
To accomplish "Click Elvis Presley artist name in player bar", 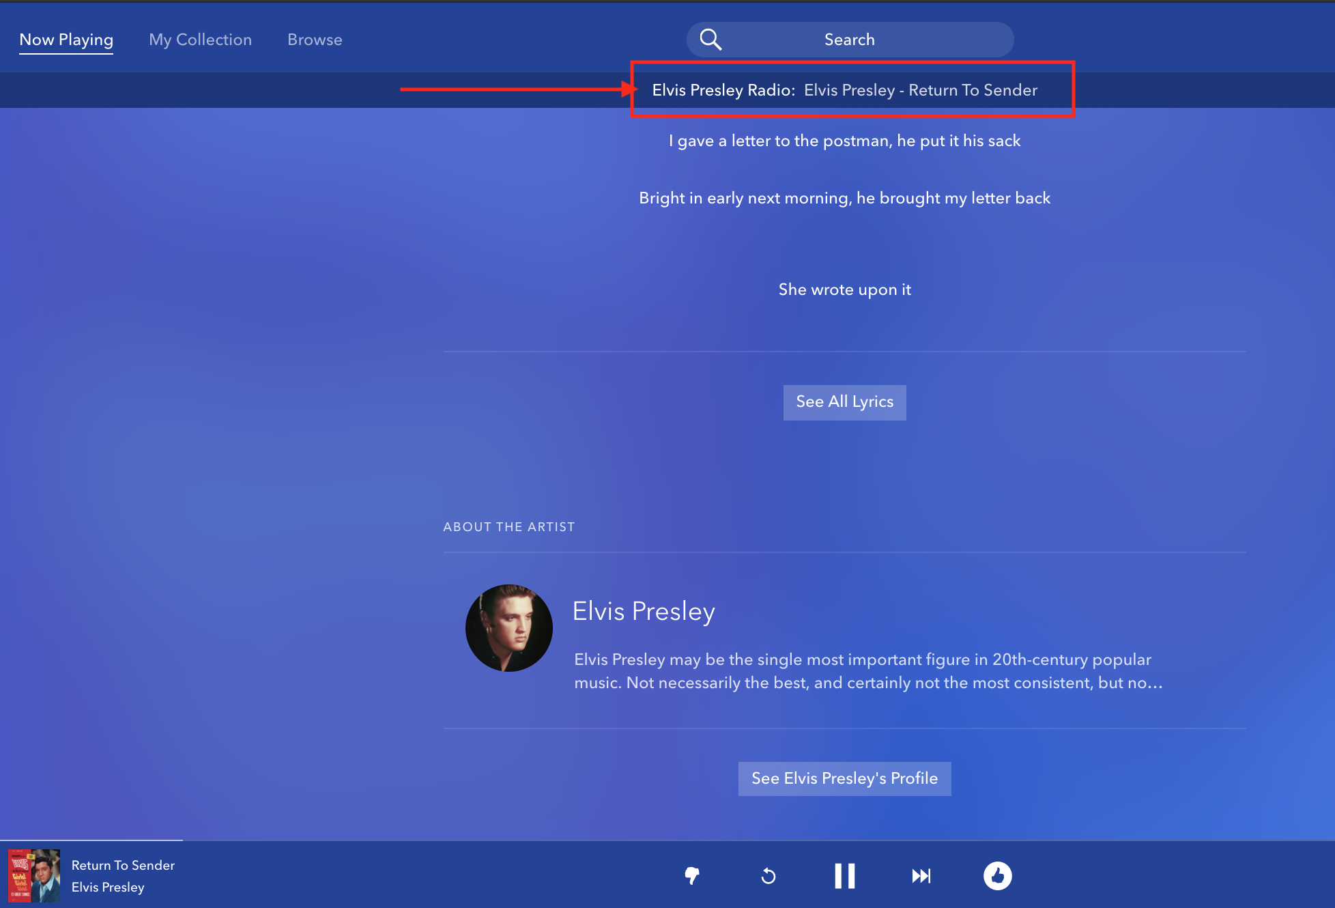I will click(x=108, y=887).
